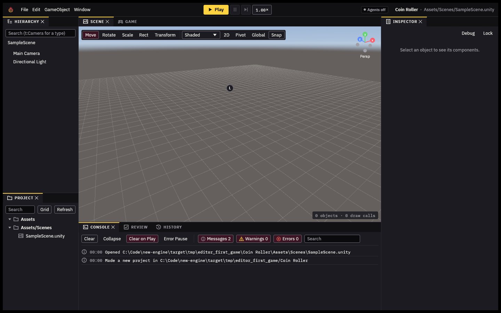Collapse the Assets/Scenes folder arrow
The image size is (501, 313).
point(10,227)
